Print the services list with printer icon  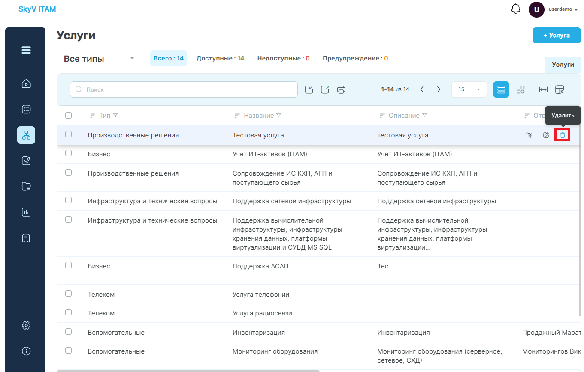[x=341, y=89]
